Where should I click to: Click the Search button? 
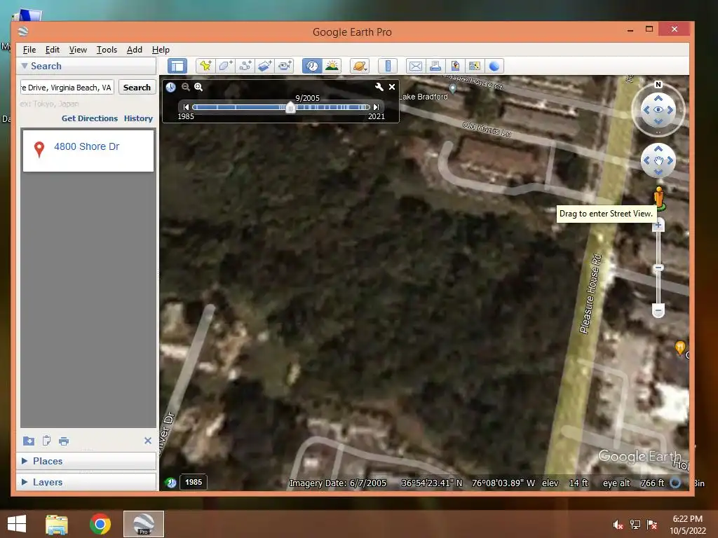pyautogui.click(x=137, y=88)
